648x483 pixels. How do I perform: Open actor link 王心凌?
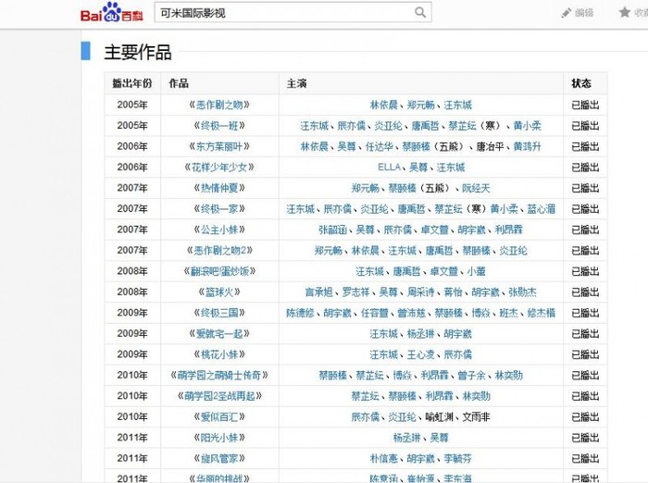click(x=420, y=354)
